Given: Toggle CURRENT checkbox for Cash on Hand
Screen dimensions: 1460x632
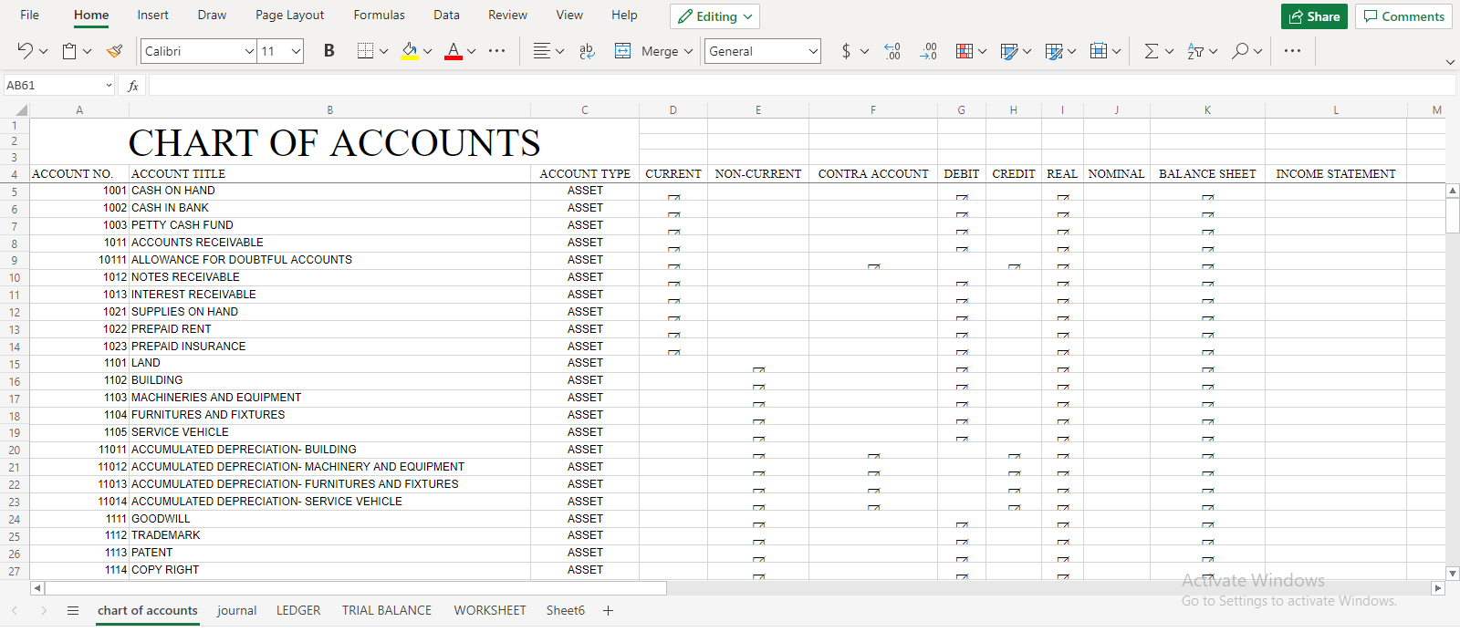Looking at the screenshot, I should (673, 197).
